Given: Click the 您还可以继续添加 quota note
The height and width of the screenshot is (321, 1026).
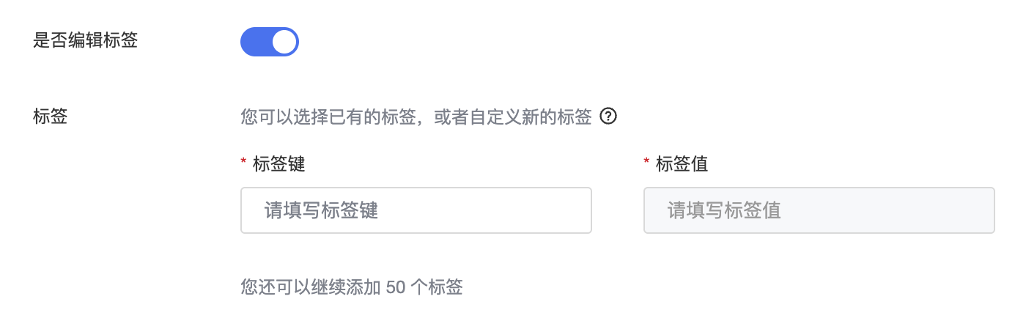Looking at the screenshot, I should 311,287.
